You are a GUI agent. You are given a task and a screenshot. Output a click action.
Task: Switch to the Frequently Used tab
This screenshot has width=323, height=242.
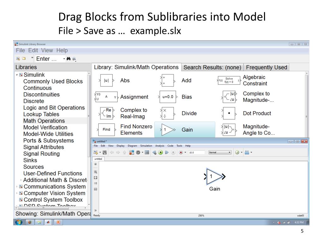pyautogui.click(x=267, y=67)
